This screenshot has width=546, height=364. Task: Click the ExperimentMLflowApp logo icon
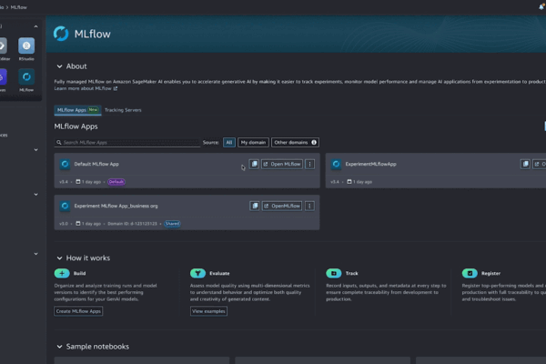[x=336, y=164]
